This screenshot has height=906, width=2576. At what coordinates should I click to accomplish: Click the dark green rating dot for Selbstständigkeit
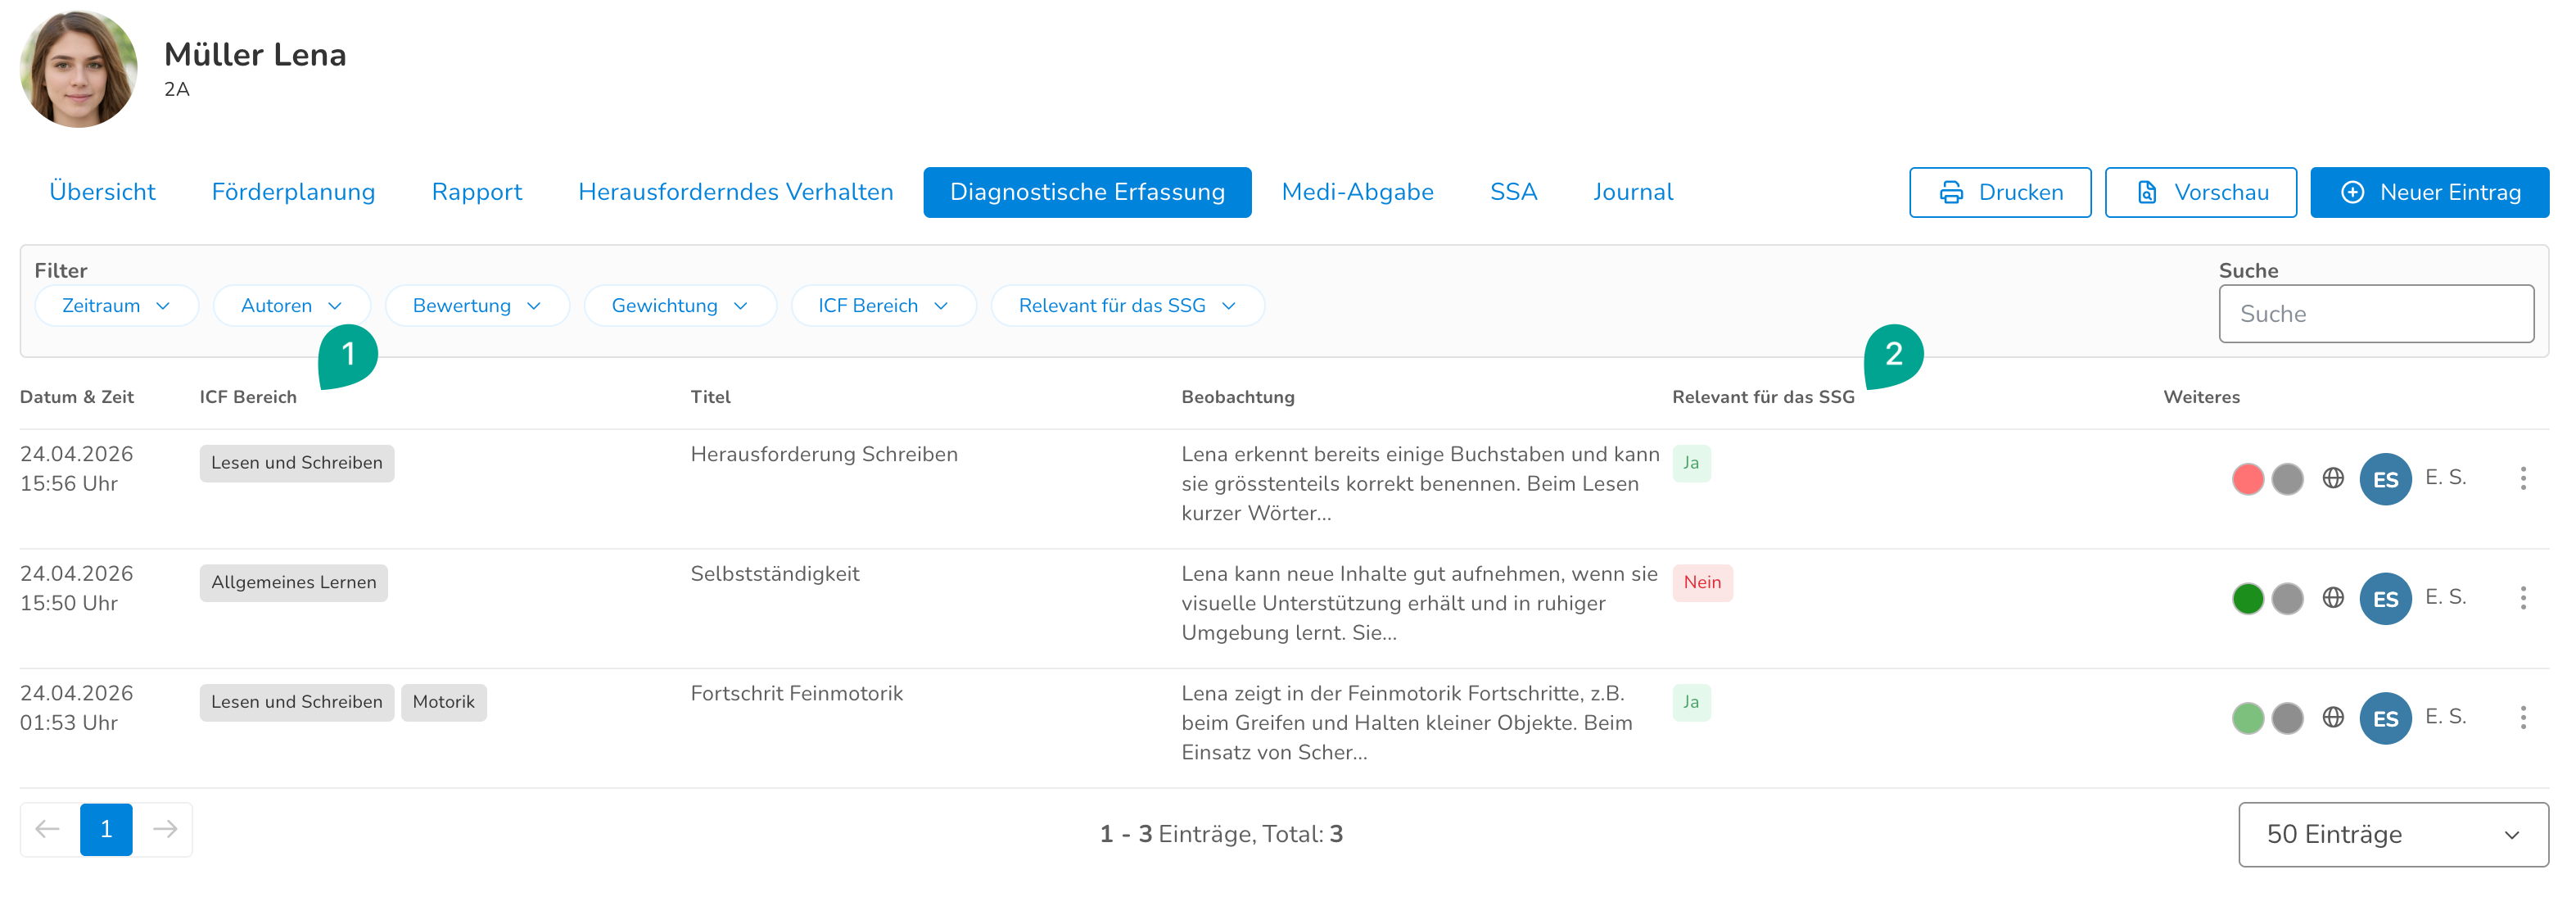coord(2248,599)
